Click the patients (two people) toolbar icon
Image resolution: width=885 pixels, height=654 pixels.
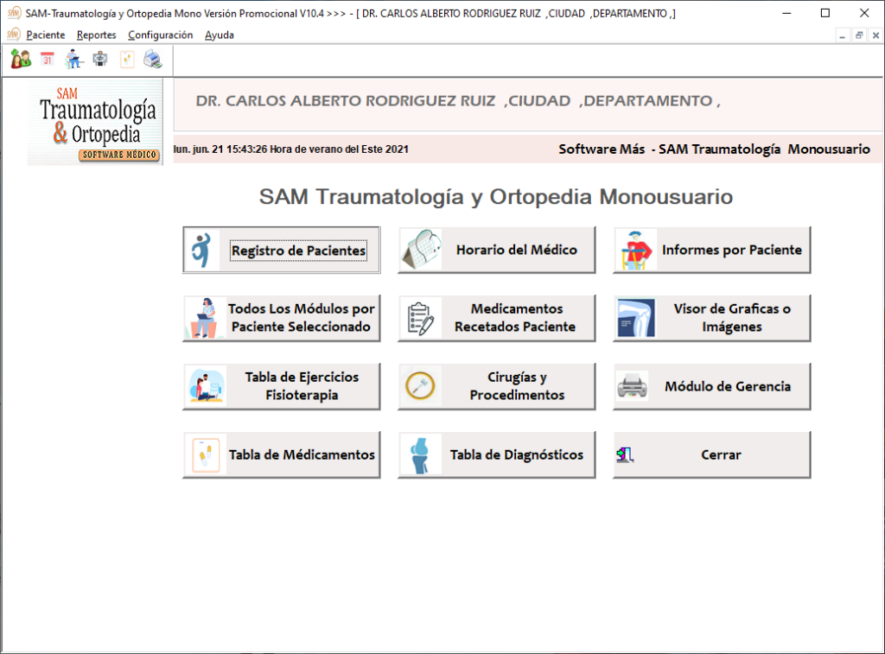coord(20,60)
